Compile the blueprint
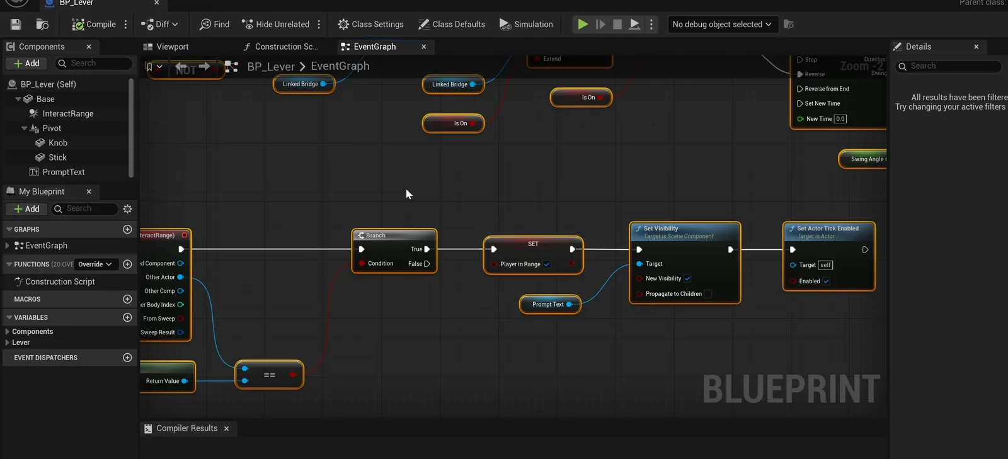Image resolution: width=1008 pixels, height=459 pixels. 94,25
